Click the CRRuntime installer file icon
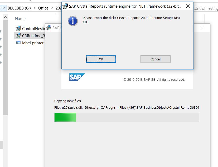Image resolution: width=218 pixels, height=167 pixels. click(18, 36)
